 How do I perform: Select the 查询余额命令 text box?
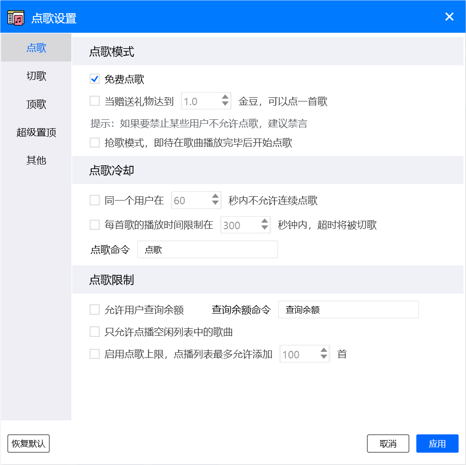pyautogui.click(x=348, y=310)
